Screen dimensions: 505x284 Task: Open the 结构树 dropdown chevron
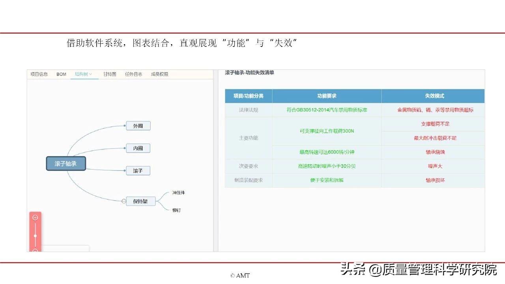pyautogui.click(x=90, y=74)
